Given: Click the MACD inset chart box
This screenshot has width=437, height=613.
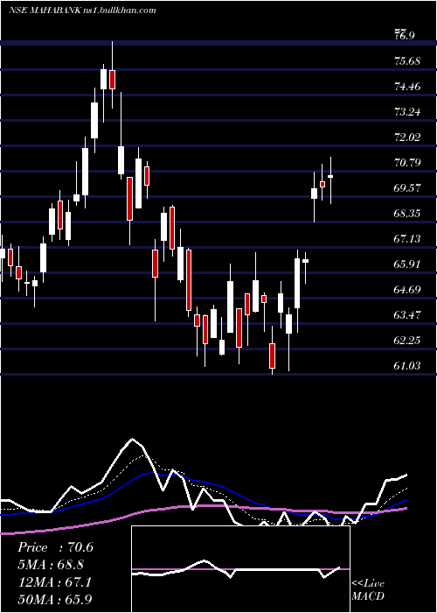Looking at the screenshot, I should point(240,569).
